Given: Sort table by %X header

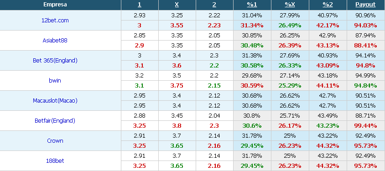Looking at the screenshot, I should [290, 5].
